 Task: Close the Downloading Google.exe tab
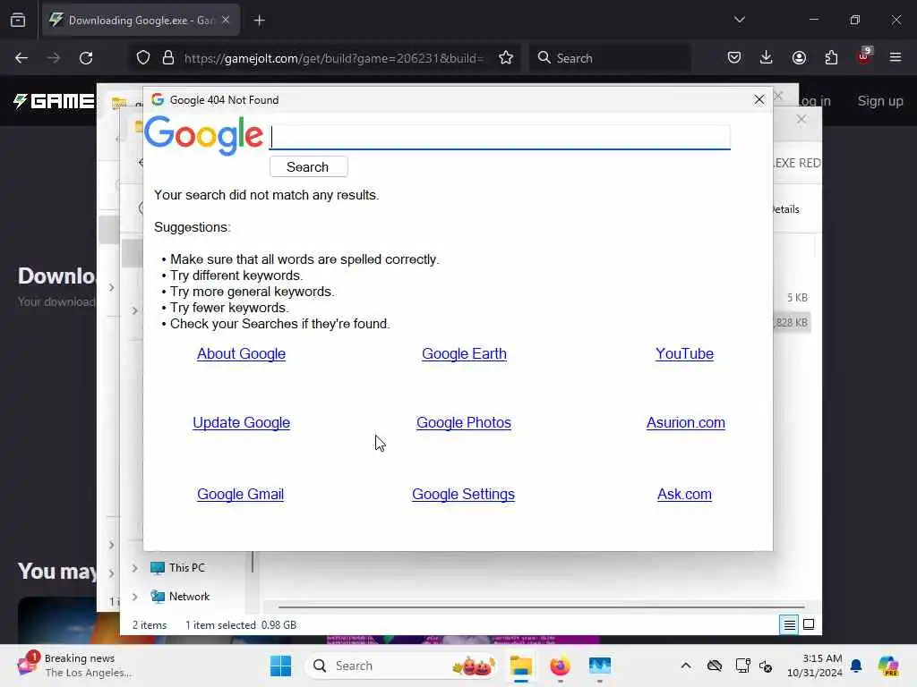pyautogui.click(x=226, y=21)
